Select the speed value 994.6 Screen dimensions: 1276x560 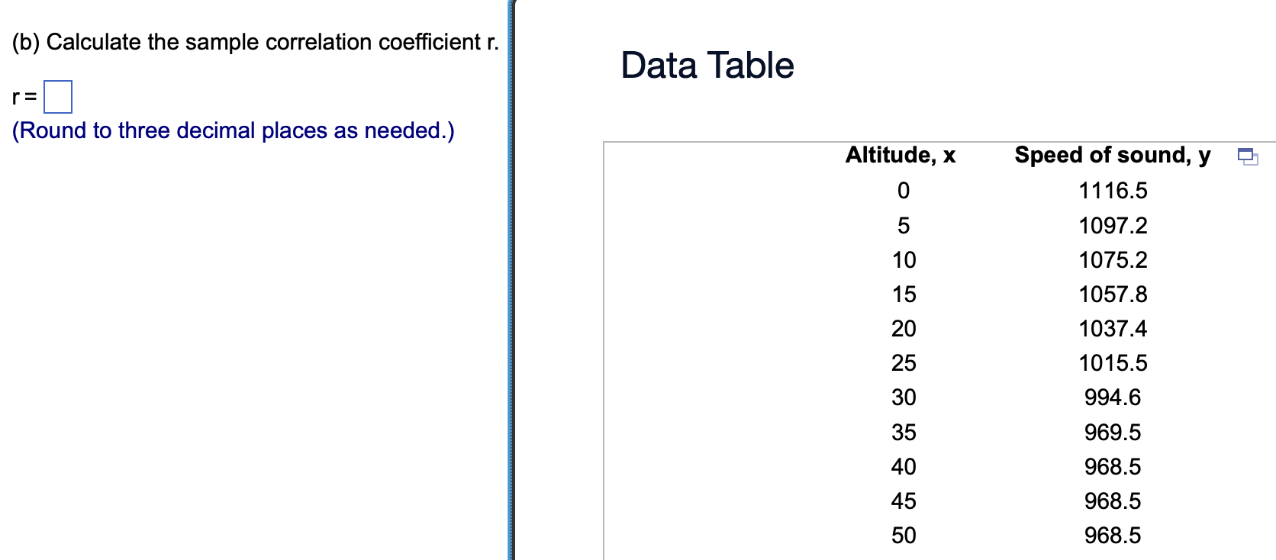(1113, 397)
